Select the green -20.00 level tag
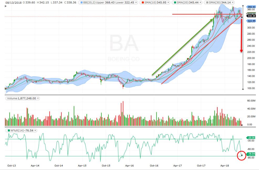Image resolution: width=259 pixels, height=170 pixels. coord(251,138)
